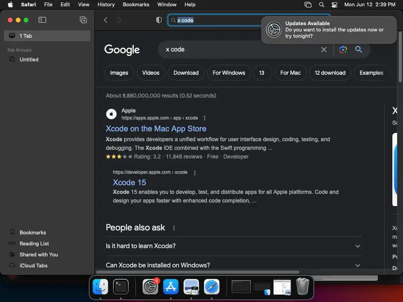Open 'Xcode on the Mac App Store' link
Image resolution: width=403 pixels, height=302 pixels.
(156, 129)
